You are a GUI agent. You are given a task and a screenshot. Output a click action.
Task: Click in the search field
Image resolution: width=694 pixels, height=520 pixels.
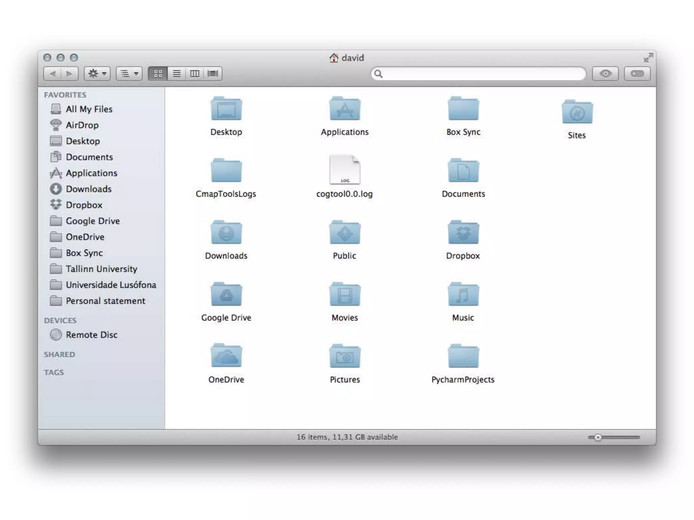pyautogui.click(x=481, y=74)
